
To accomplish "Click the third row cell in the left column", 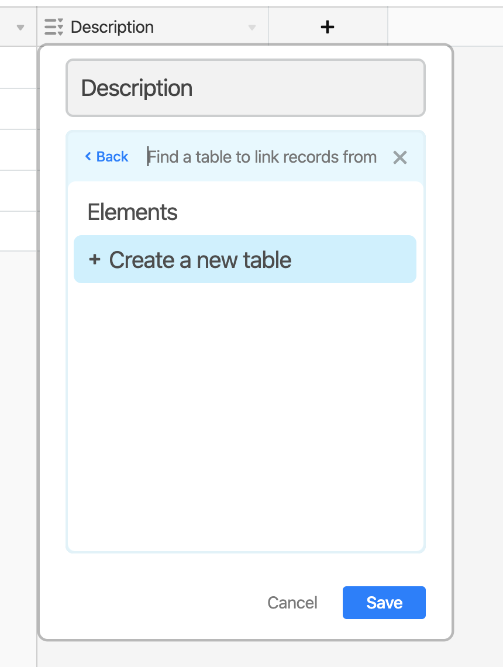I will pos(18,150).
